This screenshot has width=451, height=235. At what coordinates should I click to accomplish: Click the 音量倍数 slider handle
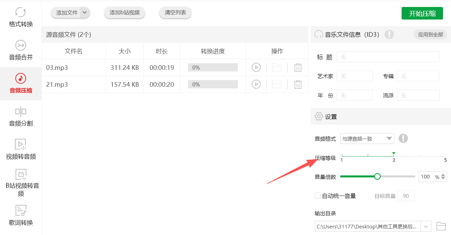377,176
